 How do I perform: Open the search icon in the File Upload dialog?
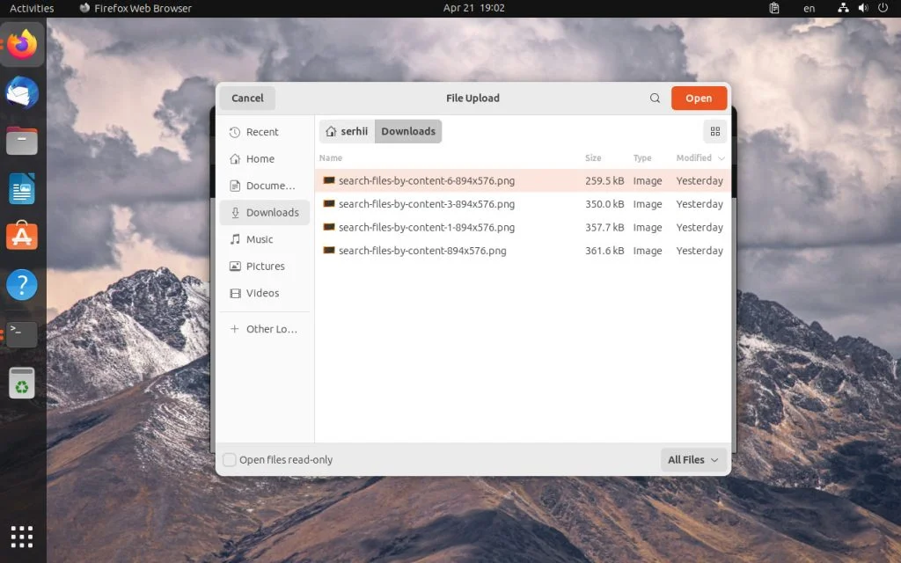pos(655,98)
